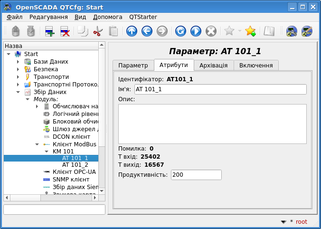Refresh the page with the reload icon

180,31
